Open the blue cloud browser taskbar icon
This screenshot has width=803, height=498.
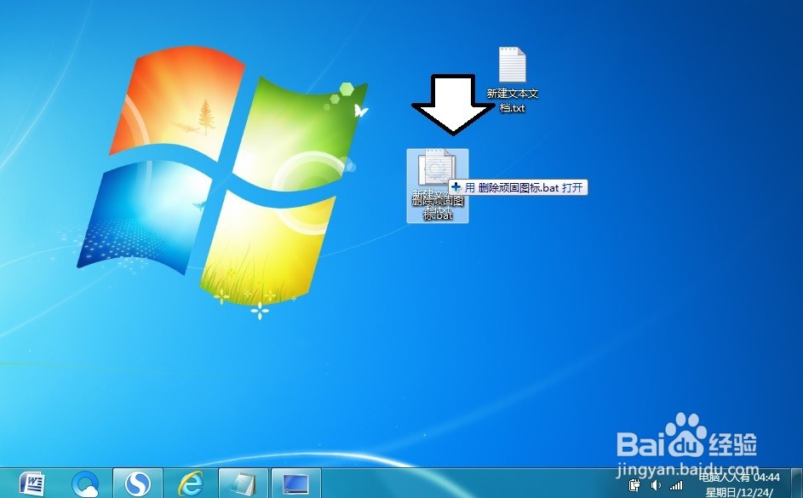(x=85, y=484)
